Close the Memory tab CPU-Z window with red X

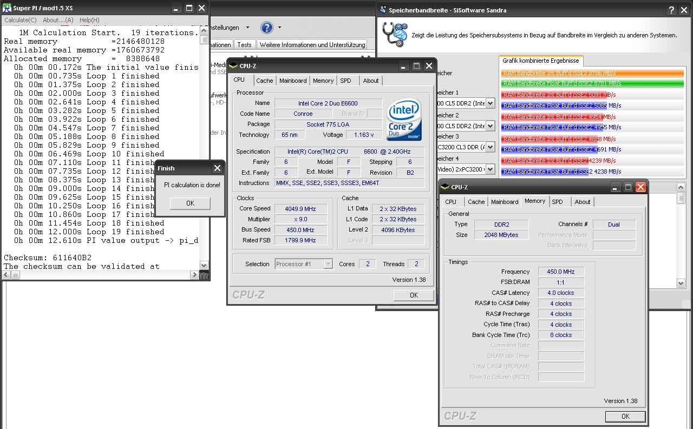pyautogui.click(x=640, y=187)
